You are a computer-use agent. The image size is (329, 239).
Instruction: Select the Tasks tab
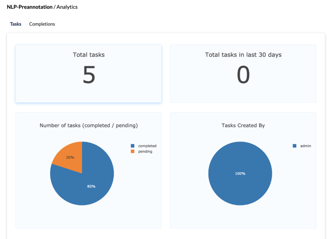pos(15,24)
